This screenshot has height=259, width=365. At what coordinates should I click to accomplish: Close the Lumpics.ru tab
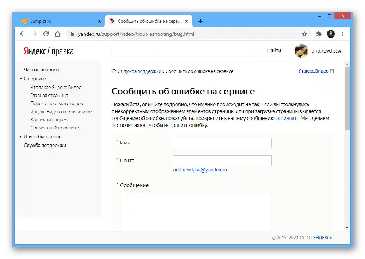click(99, 21)
